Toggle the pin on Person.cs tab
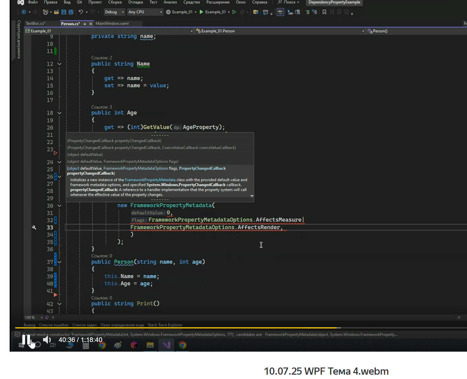 coord(85,24)
